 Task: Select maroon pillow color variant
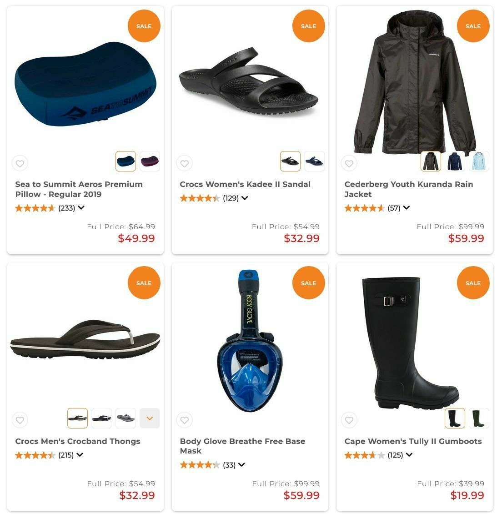(x=150, y=161)
